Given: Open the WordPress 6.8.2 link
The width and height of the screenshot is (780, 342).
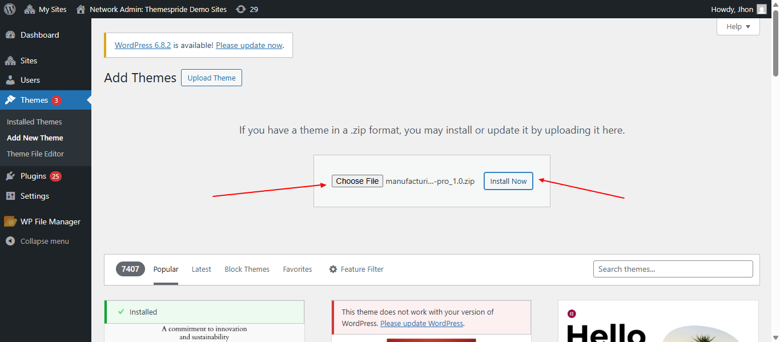Looking at the screenshot, I should (143, 45).
